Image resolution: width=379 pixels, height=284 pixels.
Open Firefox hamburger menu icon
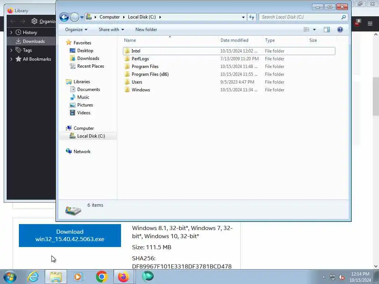coord(370,23)
